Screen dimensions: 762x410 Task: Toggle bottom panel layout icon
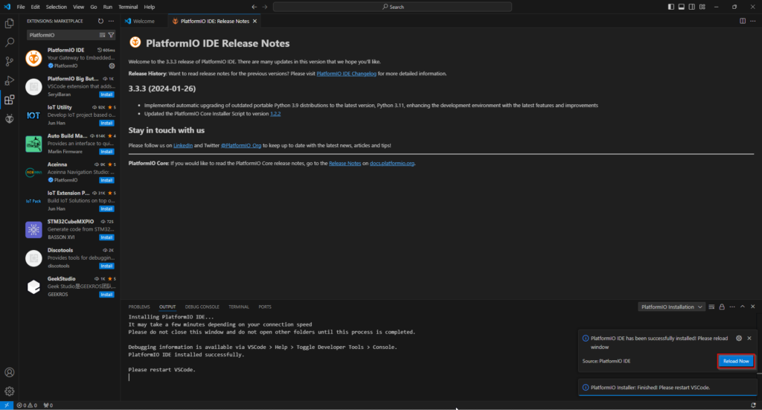[682, 7]
